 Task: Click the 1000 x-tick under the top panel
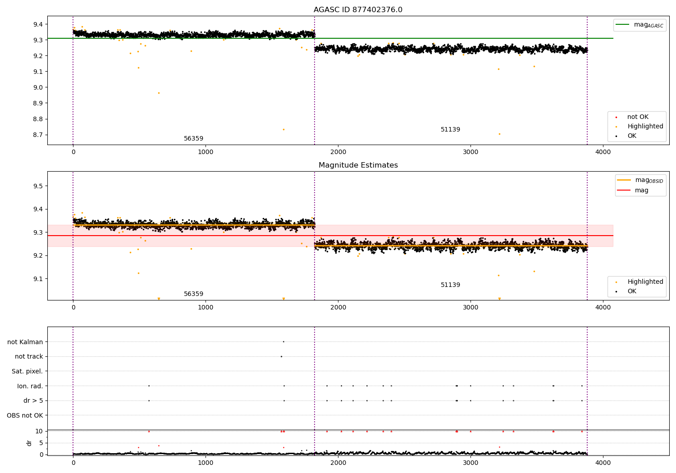(206, 152)
